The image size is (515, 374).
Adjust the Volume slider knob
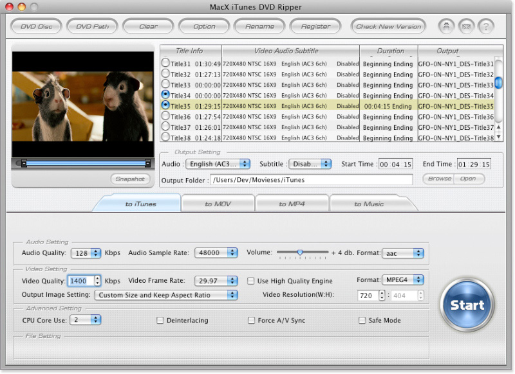[300, 253]
